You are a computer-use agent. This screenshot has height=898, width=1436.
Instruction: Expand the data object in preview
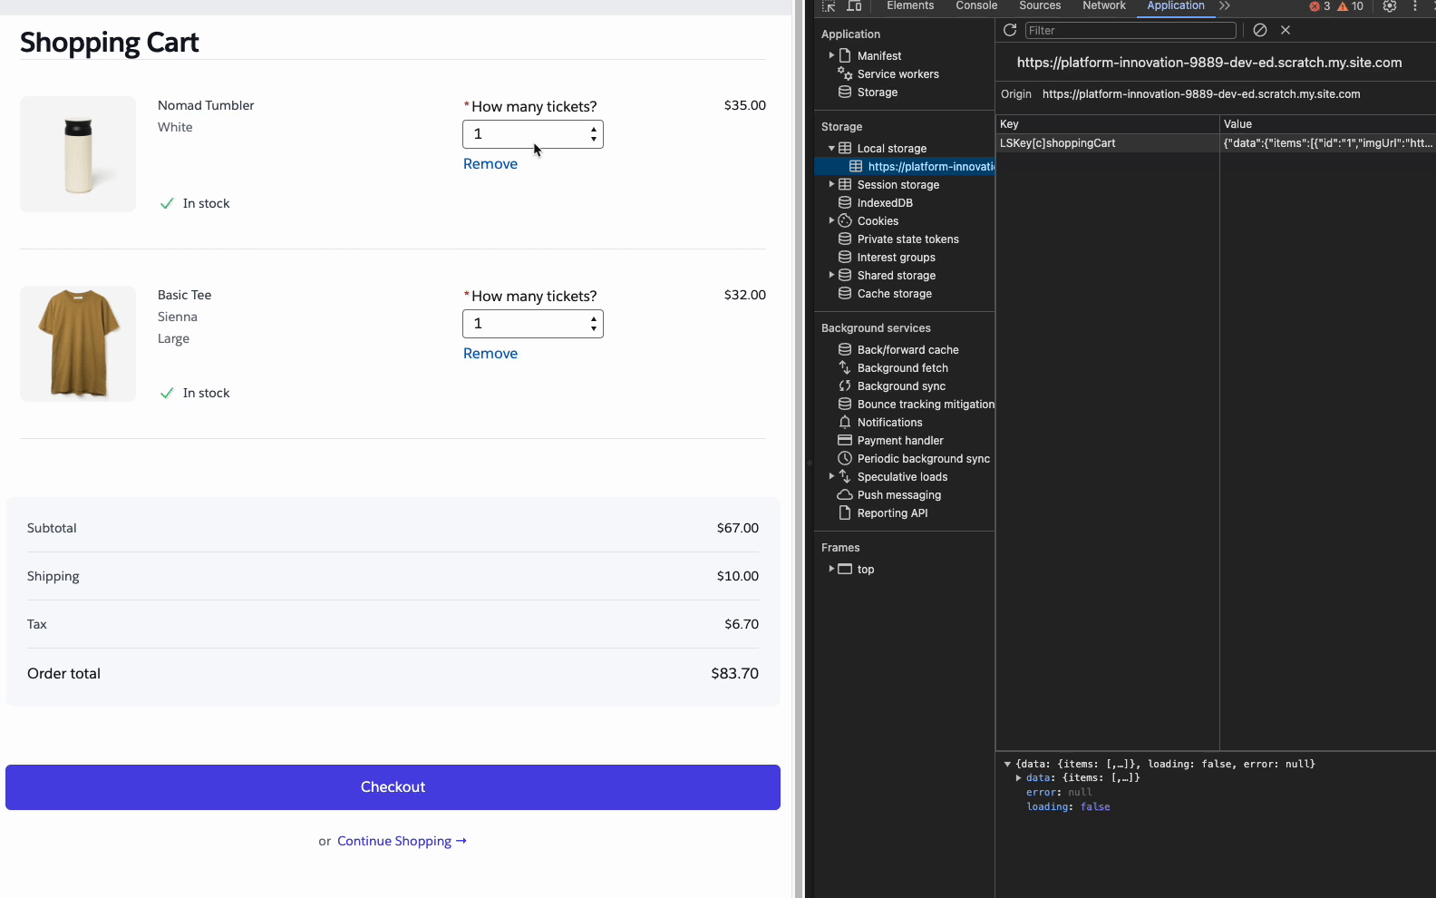pyautogui.click(x=1019, y=778)
